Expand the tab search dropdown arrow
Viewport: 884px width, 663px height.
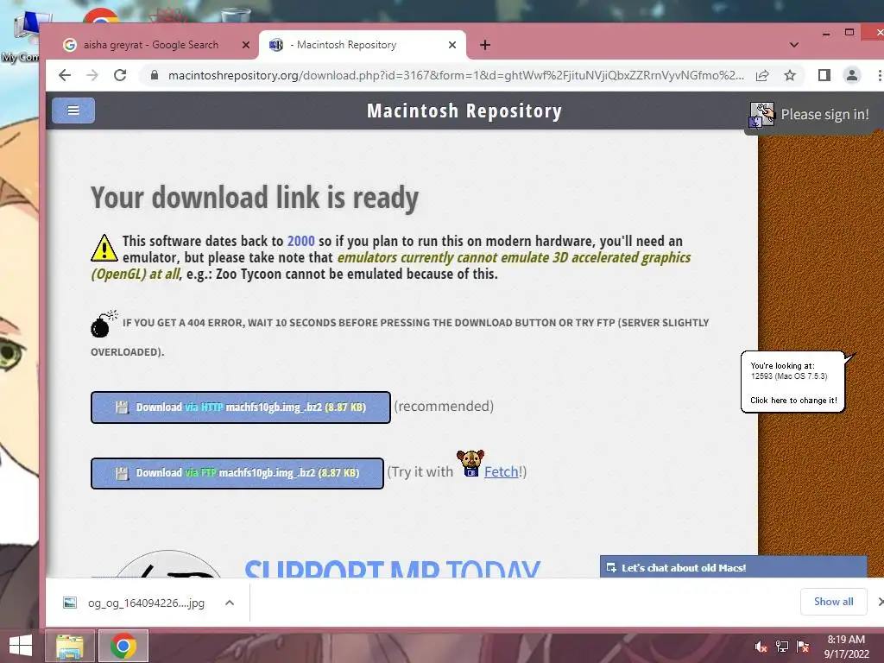tap(794, 45)
